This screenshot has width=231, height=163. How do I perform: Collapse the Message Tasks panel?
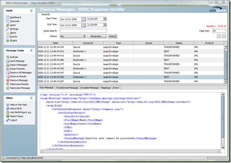tap(31, 51)
